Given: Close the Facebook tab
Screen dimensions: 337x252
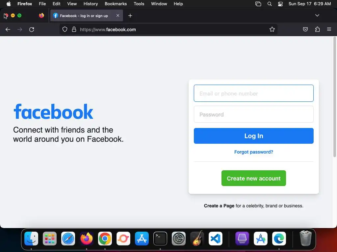Looking at the screenshot, I should pyautogui.click(x=118, y=15).
